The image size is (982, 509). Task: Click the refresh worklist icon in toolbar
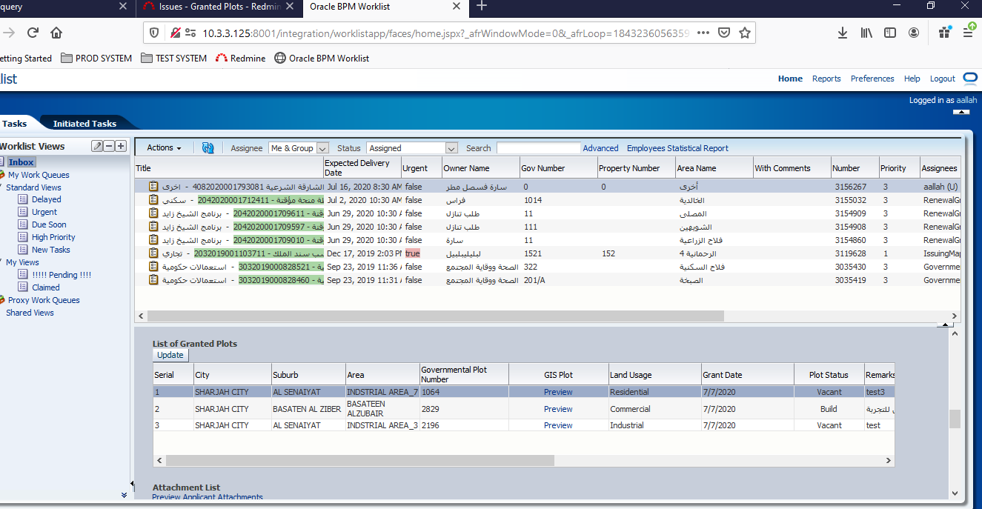coord(208,148)
